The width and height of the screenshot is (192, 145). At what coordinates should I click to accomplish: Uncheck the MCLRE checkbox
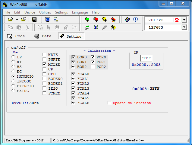tap(44, 64)
